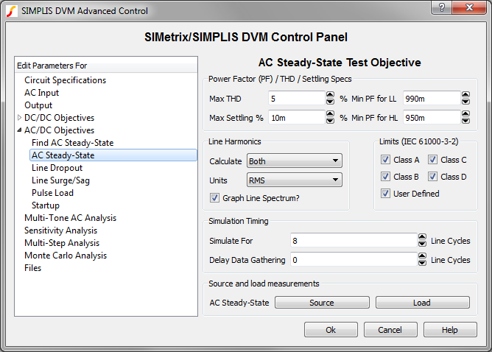Viewport: 492px width, 352px height.
Task: Toggle the Graph Line Spectrum checkbox
Action: click(x=215, y=197)
